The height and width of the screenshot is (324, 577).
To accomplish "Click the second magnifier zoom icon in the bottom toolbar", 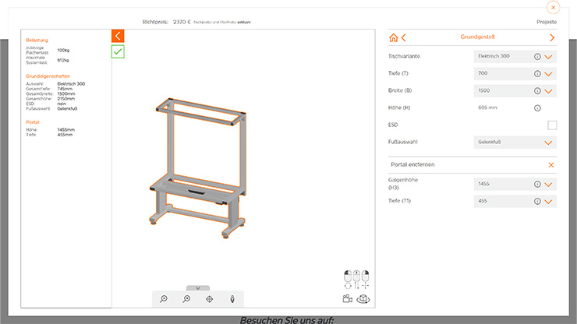I will point(187,299).
